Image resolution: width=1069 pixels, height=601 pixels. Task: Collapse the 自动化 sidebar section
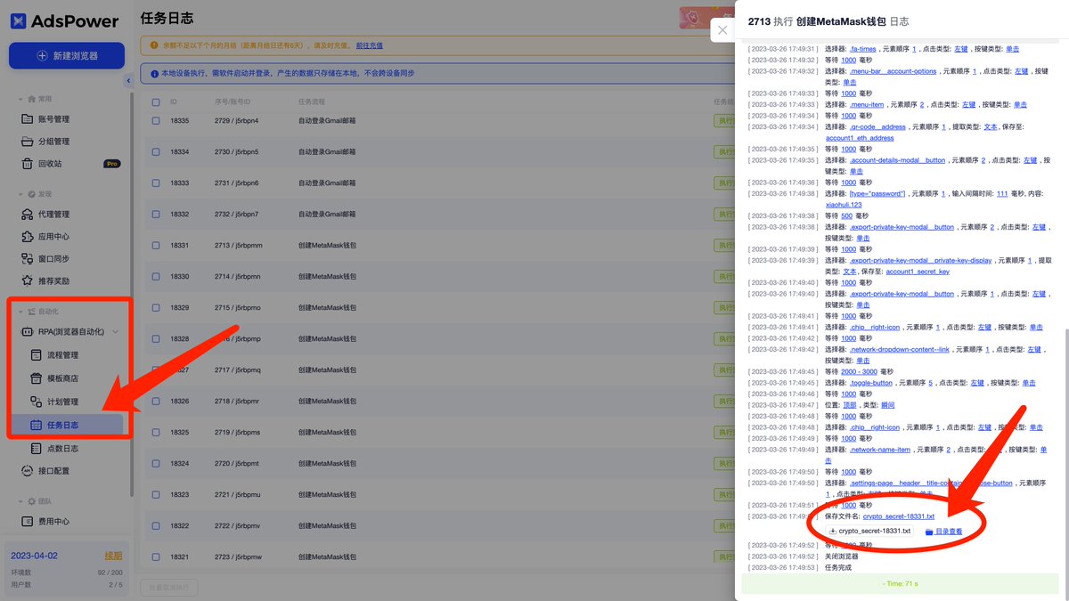coord(21,312)
